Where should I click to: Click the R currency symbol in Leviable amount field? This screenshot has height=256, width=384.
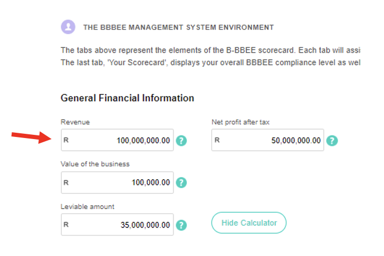(x=66, y=225)
